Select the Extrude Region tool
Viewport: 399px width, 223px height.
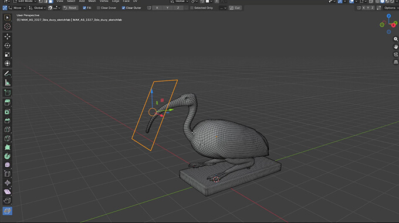(x=8, y=102)
